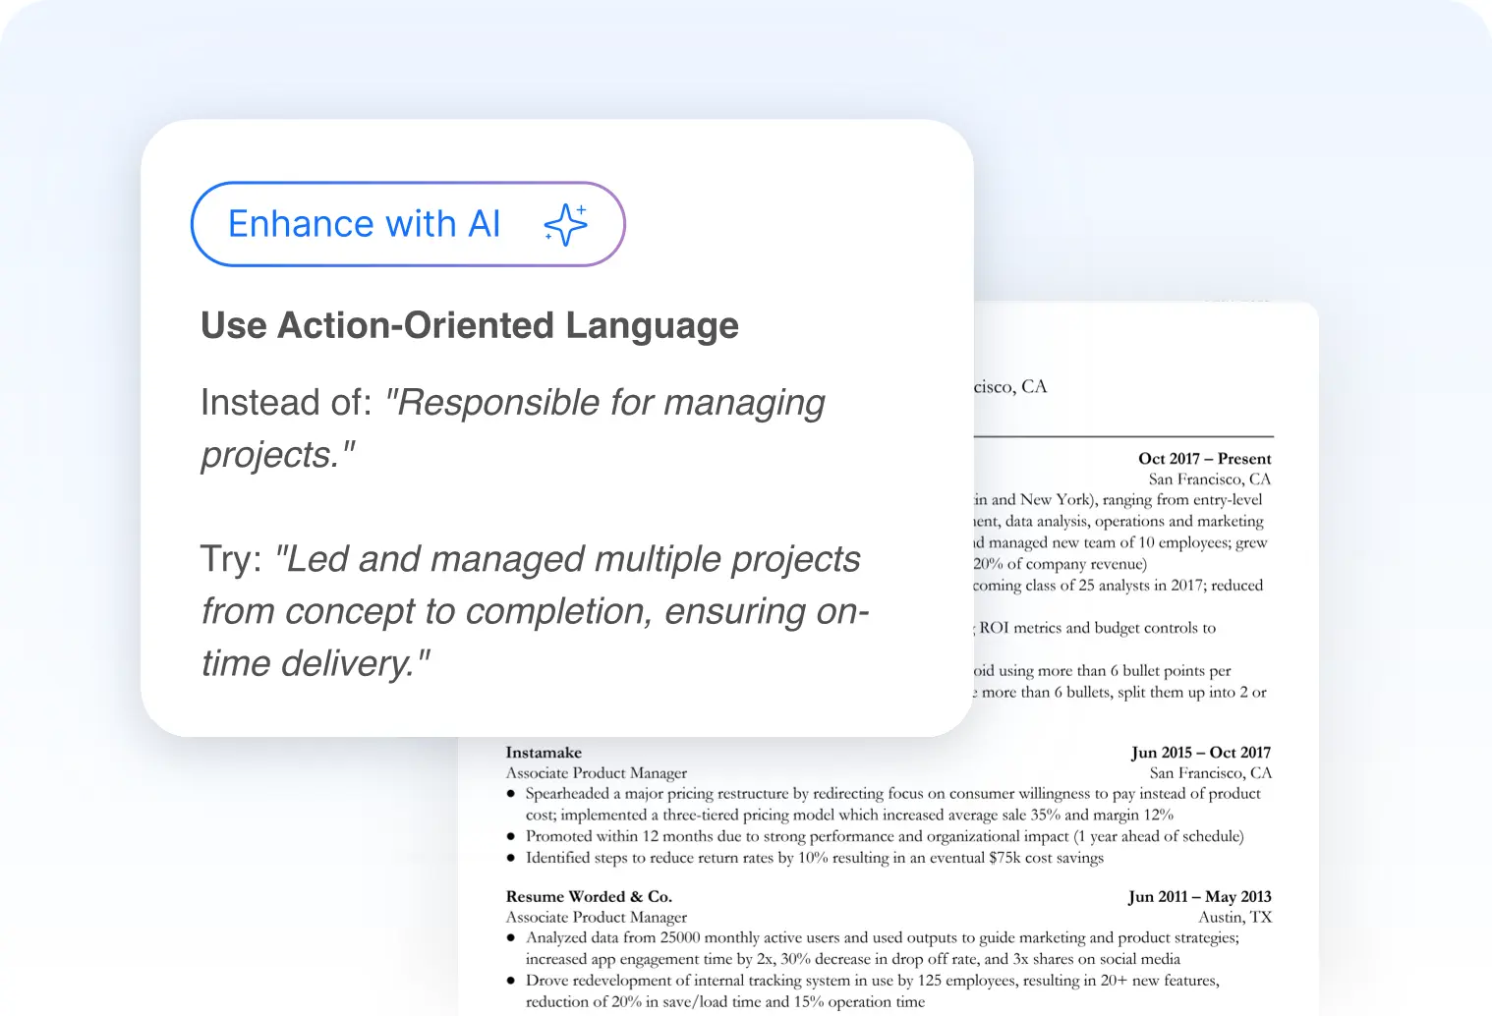
Task: Click the "Promoted within 12 months" bullet
Action: [884, 836]
